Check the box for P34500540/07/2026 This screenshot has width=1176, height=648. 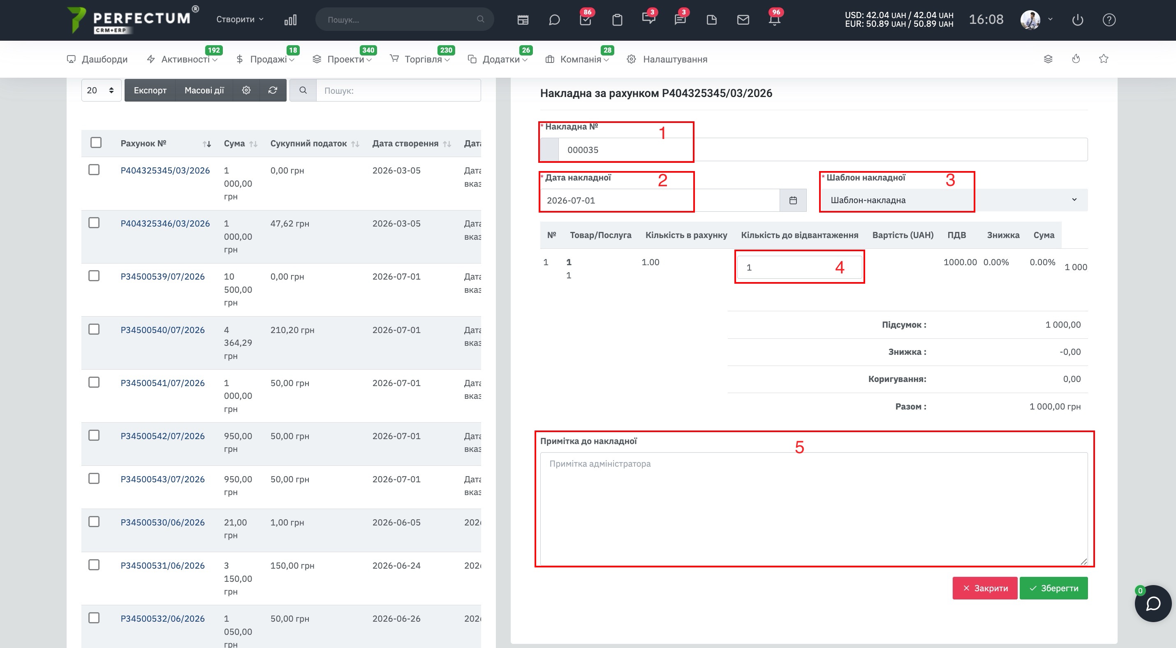coord(94,329)
